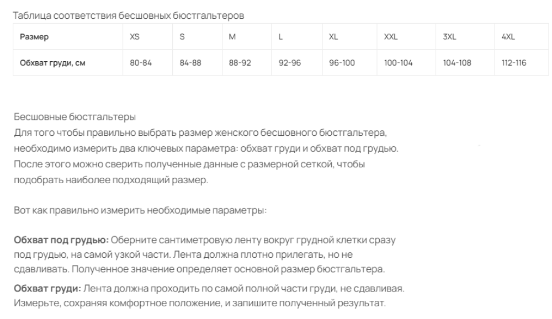Click the 104-108 measurement cell

tap(465, 63)
